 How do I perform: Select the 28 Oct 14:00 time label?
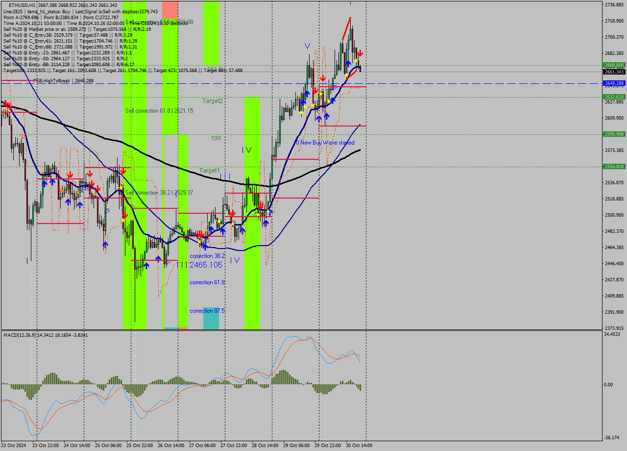tap(265, 446)
